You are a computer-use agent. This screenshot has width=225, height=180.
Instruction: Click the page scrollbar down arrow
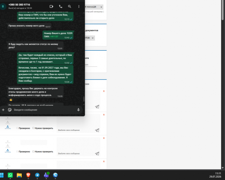[x=223, y=168]
